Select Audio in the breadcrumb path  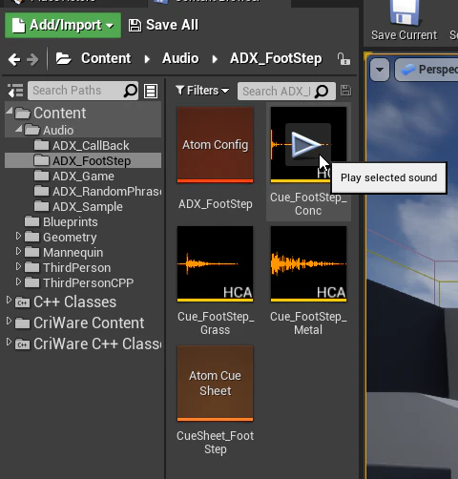(x=180, y=58)
